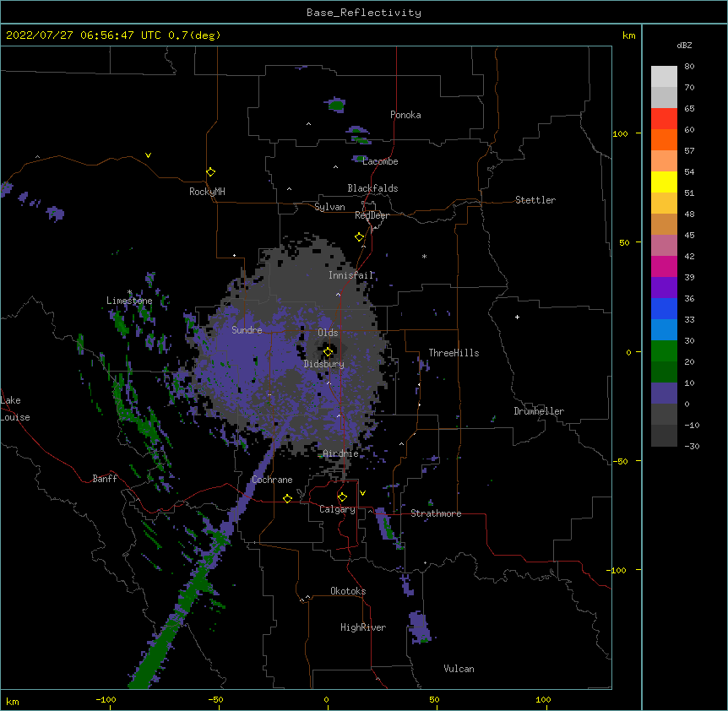Click the Limestone label
This screenshot has width=728, height=711.
tap(129, 301)
